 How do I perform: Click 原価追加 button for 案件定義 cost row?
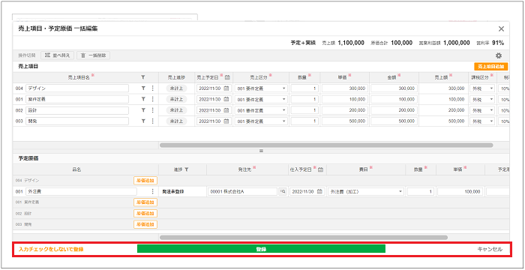coord(145,202)
